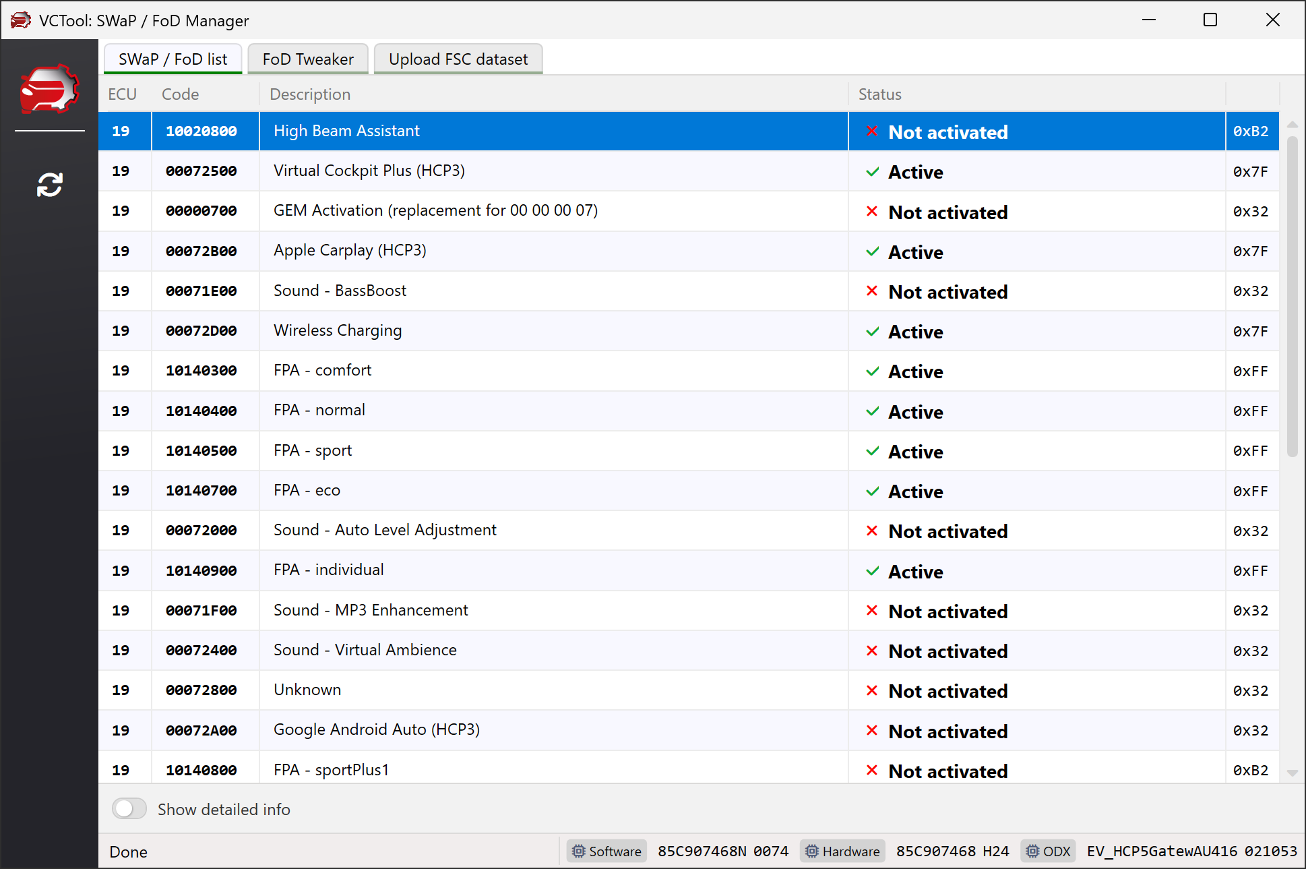The height and width of the screenshot is (869, 1306).
Task: Open the Upload FSC dataset tab
Action: pyautogui.click(x=458, y=59)
